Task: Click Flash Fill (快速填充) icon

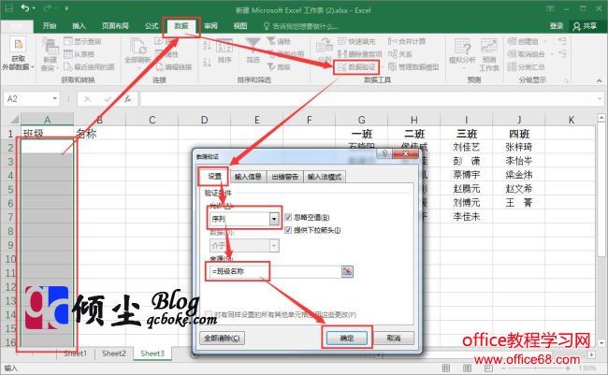Action: (x=341, y=41)
